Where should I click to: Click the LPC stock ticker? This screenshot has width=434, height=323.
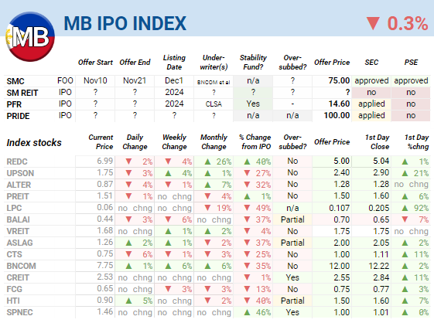click(14, 208)
